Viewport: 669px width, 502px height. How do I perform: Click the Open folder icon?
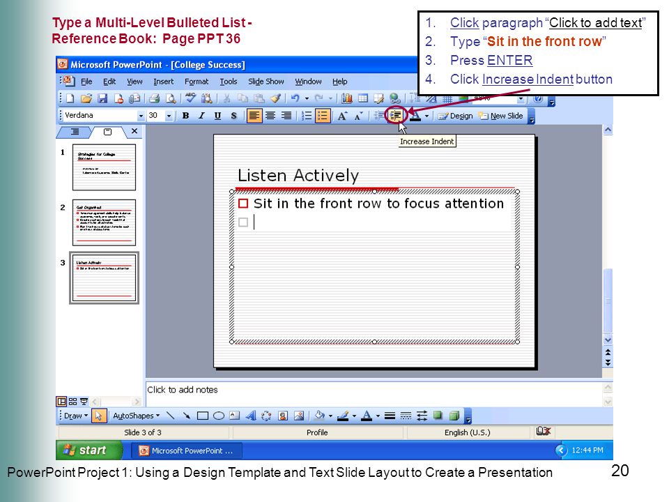[x=86, y=98]
